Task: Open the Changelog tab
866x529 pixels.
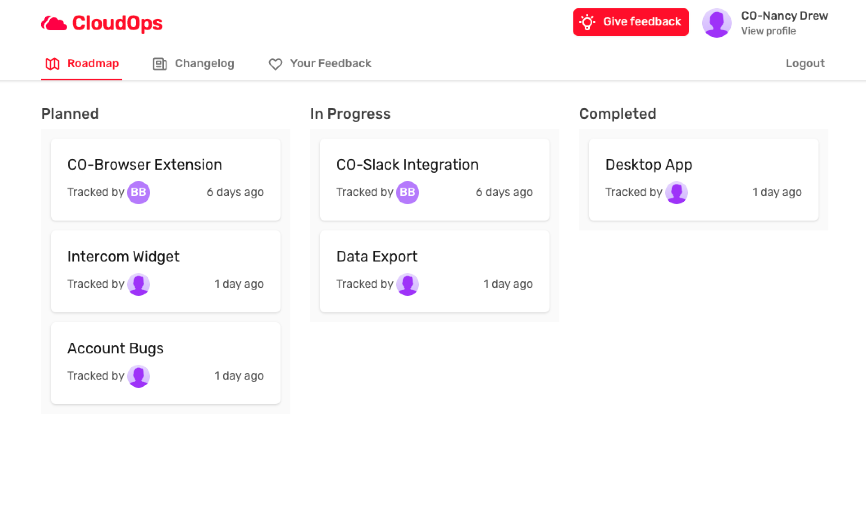Action: tap(194, 64)
